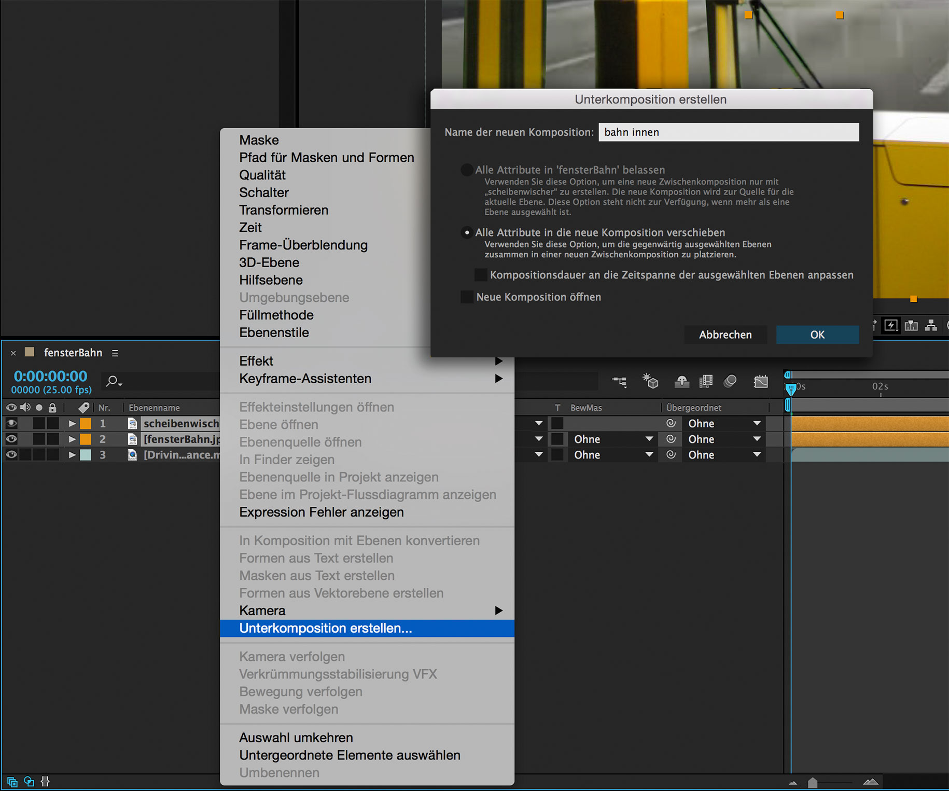Check 'Neue Komposition öffnen' checkbox
Viewport: 949px width, 791px height.
click(467, 297)
